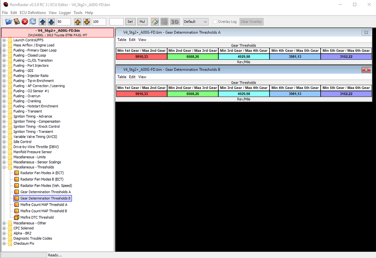Click the red Close ROM icon
The width and height of the screenshot is (376, 258).
coord(25,22)
